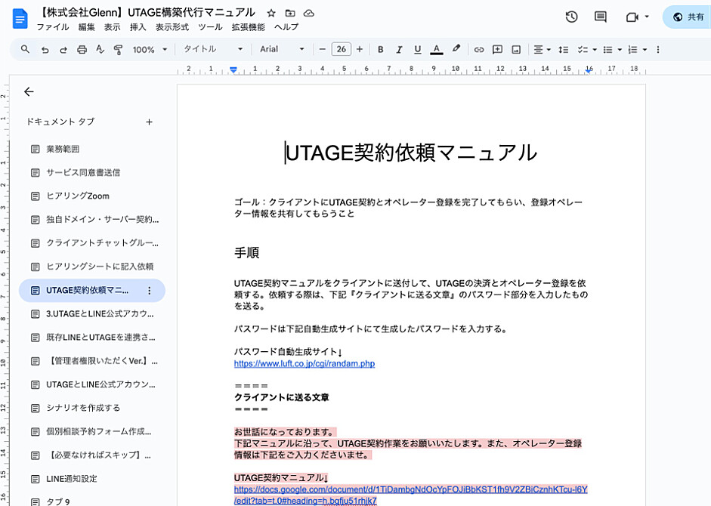Click the search magnifier in toolbar

(x=25, y=49)
